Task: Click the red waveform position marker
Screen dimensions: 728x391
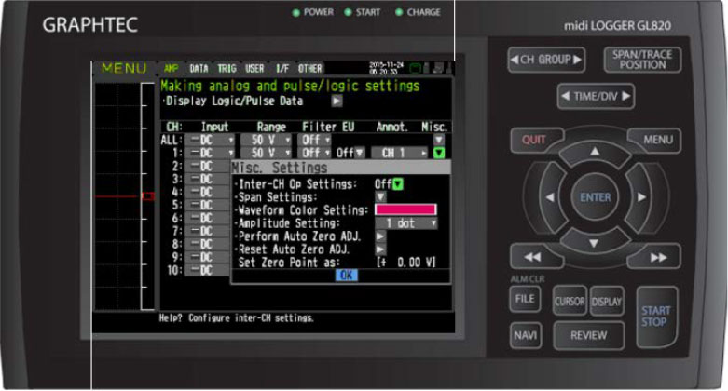Action: pyautogui.click(x=147, y=196)
